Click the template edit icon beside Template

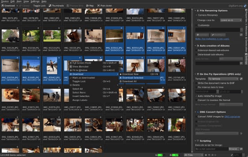point(241,79)
